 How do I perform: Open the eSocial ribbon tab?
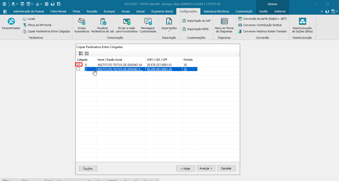140,11
